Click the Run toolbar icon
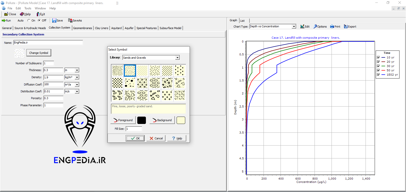The image size is (406, 192). [6, 20]
